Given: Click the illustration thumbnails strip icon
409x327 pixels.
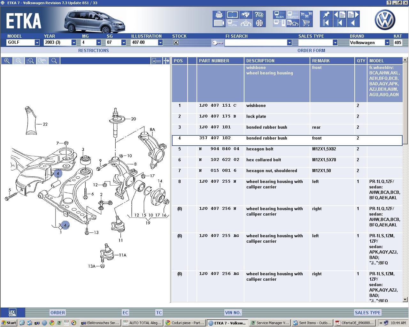Looking at the screenshot, I should (157, 61).
